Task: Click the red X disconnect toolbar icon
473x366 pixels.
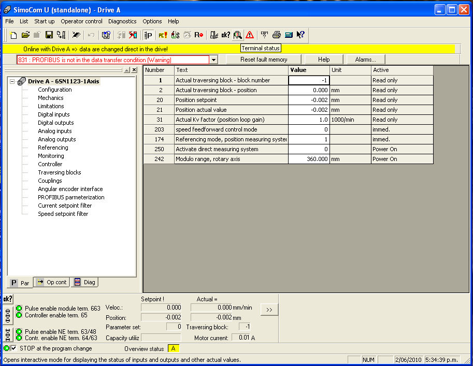Action: click(133, 35)
